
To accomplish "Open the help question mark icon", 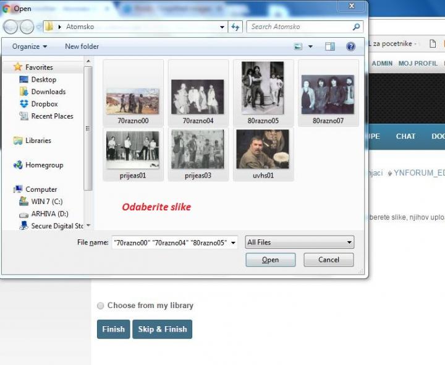I will [x=350, y=46].
